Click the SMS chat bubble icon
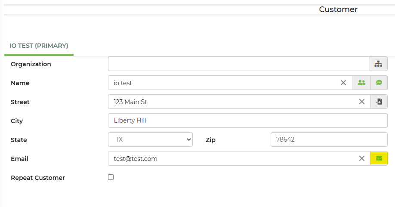Image resolution: width=395 pixels, height=207 pixels. click(x=379, y=83)
